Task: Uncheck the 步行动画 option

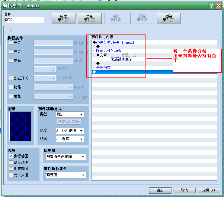Action: click(11, 156)
